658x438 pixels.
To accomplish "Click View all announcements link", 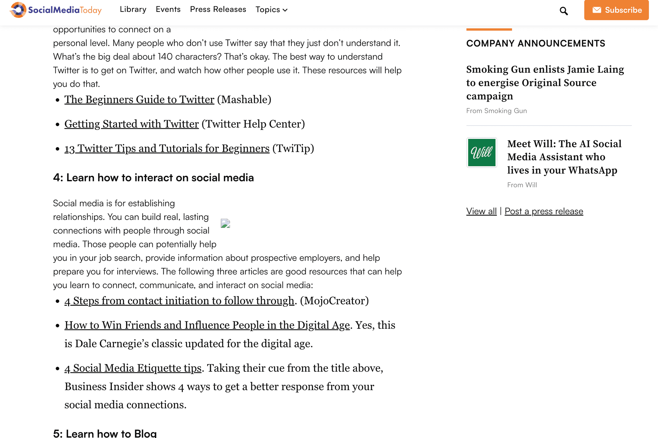I will coord(481,211).
